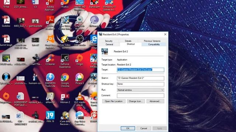Viewport: 236px width, 132px height.
Task: Select the Hitman 2 shortcut
Action: (65, 98)
